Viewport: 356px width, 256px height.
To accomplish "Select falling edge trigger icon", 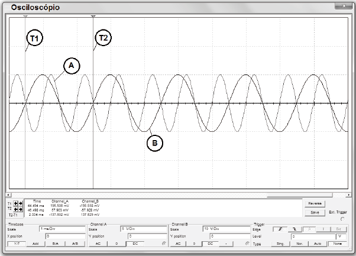I will click(x=294, y=228).
